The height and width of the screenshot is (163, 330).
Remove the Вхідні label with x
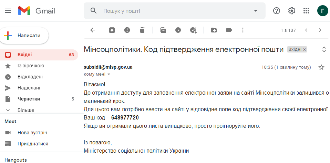click(304, 49)
